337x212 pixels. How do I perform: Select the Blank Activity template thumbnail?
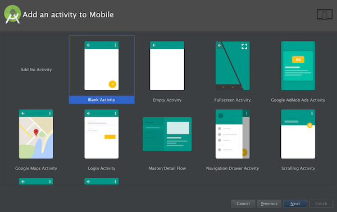[x=102, y=66]
